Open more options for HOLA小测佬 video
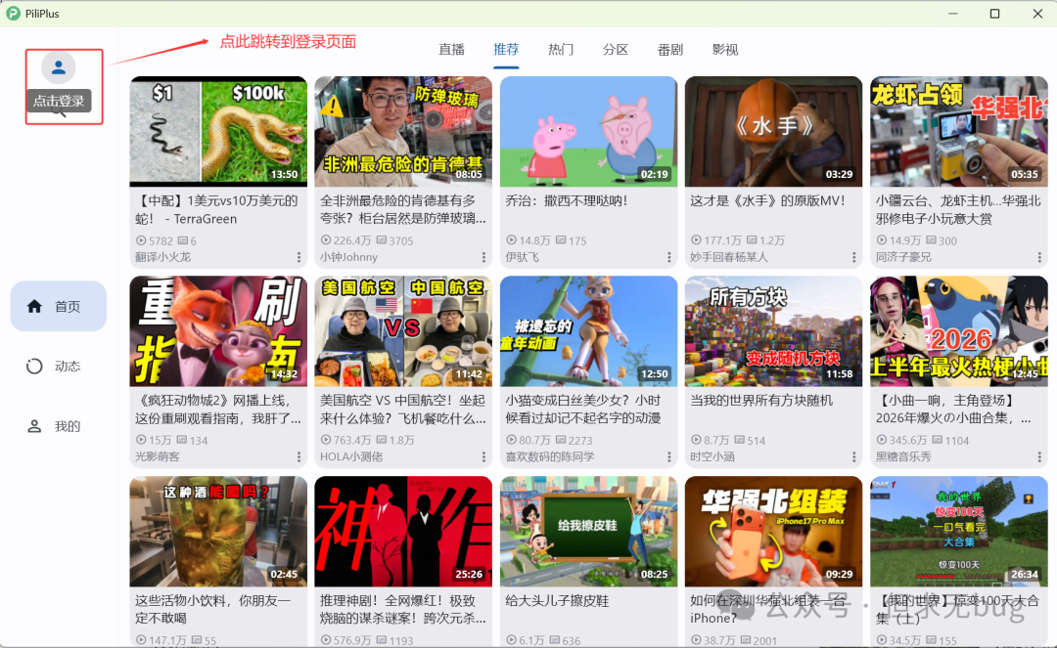 click(484, 456)
